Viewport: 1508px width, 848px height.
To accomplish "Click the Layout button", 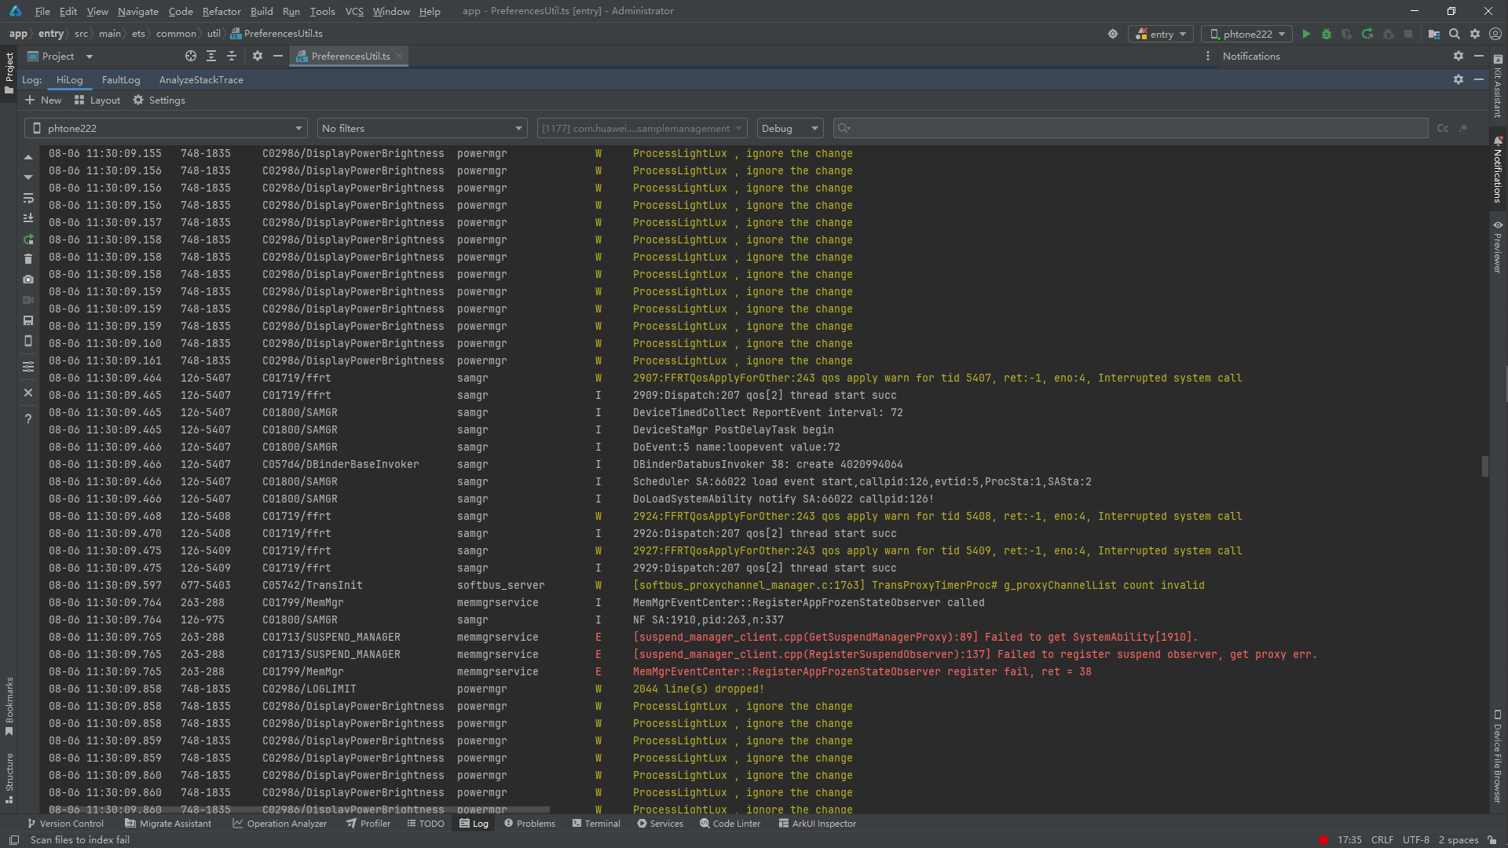I will [x=97, y=100].
